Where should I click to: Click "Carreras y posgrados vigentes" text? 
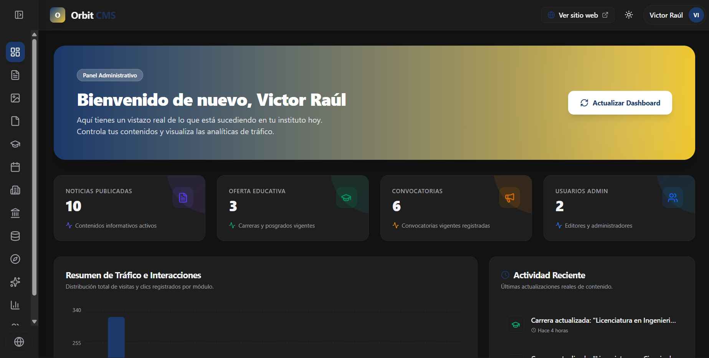(x=276, y=226)
